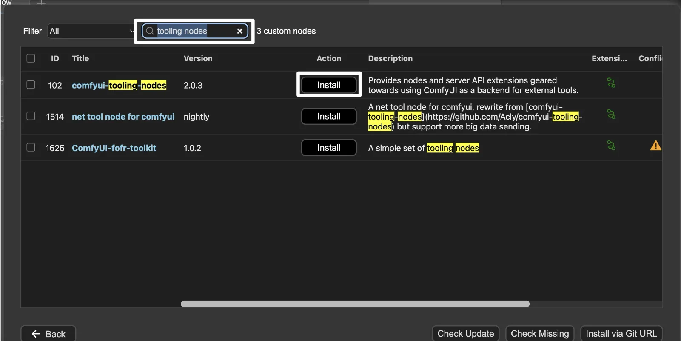Install comfyui-tooling-nodes version 2.0.3
The width and height of the screenshot is (681, 341).
pos(329,85)
